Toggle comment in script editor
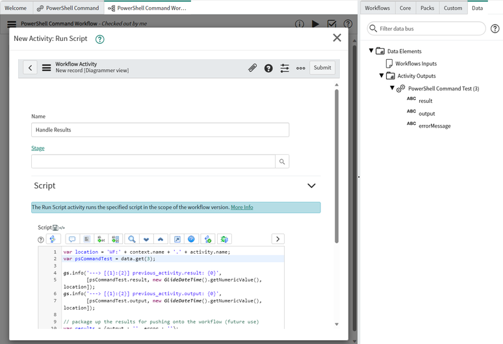 point(72,239)
